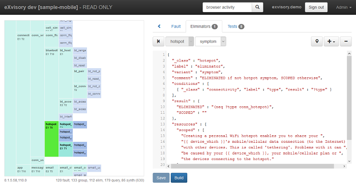Image resolution: width=356 pixels, height=185 pixels.
Task: Click the browser activity search field
Action: click(227, 7)
